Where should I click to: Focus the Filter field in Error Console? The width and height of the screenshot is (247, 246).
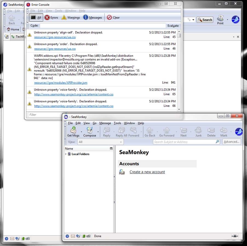tap(45, 115)
